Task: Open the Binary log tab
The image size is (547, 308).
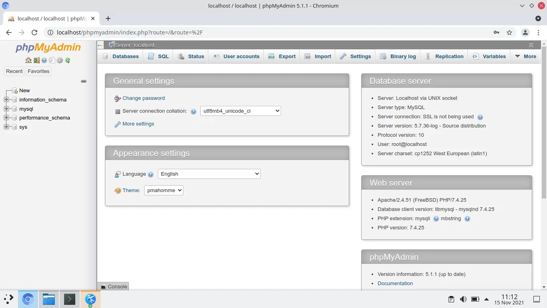Action: tap(398, 57)
